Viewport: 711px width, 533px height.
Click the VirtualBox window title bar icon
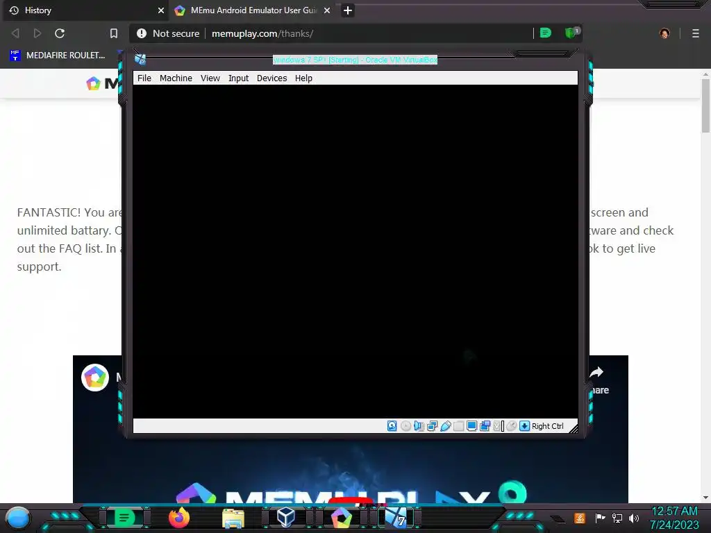(140, 59)
